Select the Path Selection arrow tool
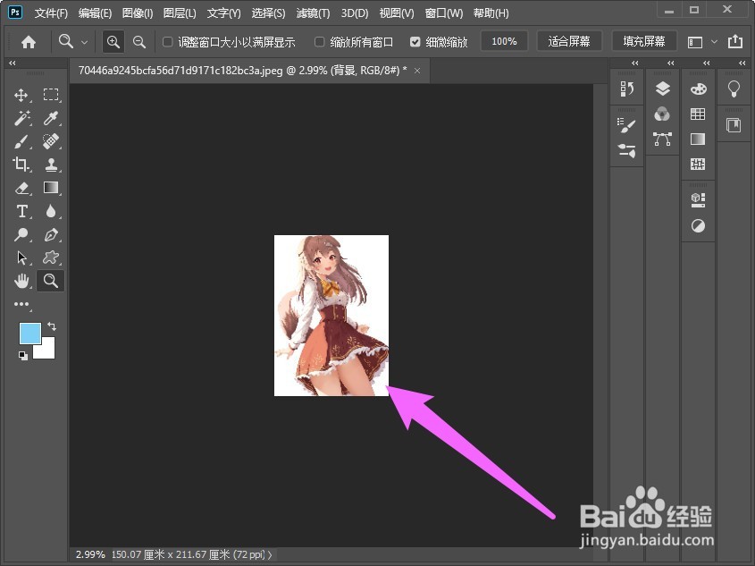This screenshot has height=566, width=755. pyautogui.click(x=21, y=258)
